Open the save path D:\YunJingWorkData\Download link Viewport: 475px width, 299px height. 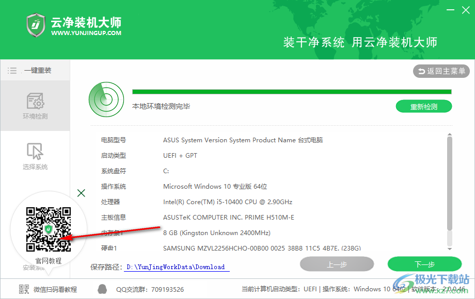tap(176, 267)
